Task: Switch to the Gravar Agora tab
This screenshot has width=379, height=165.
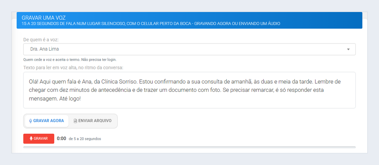Action: (x=47, y=121)
